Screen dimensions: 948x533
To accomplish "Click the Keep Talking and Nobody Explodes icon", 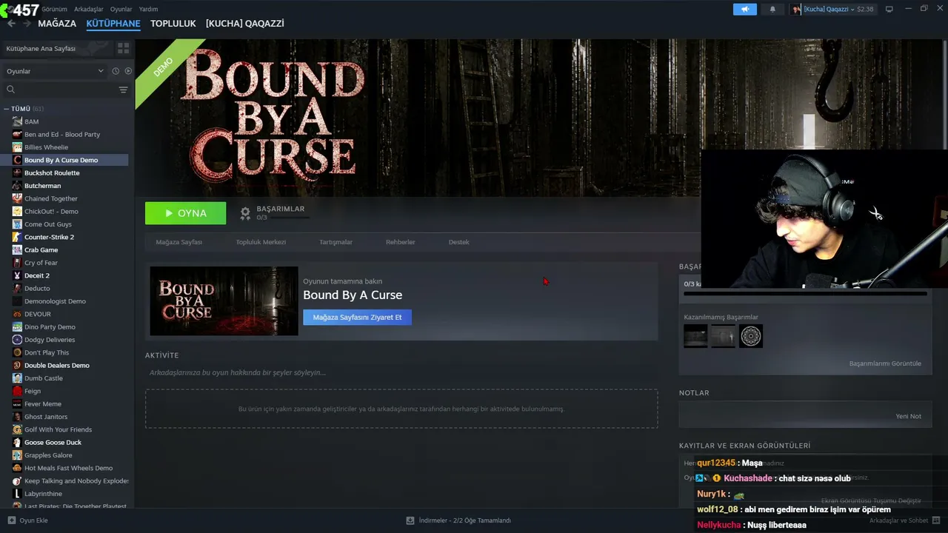I will 17,480.
